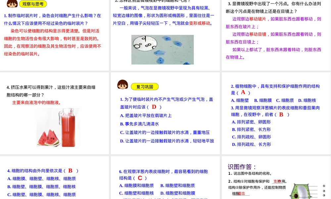
Task: Select the option ending with 轻轻地平放
Action: click(167, 141)
